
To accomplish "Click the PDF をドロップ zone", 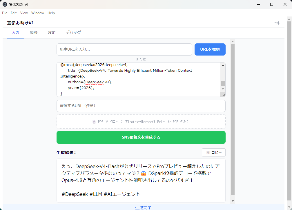I will (141, 121).
